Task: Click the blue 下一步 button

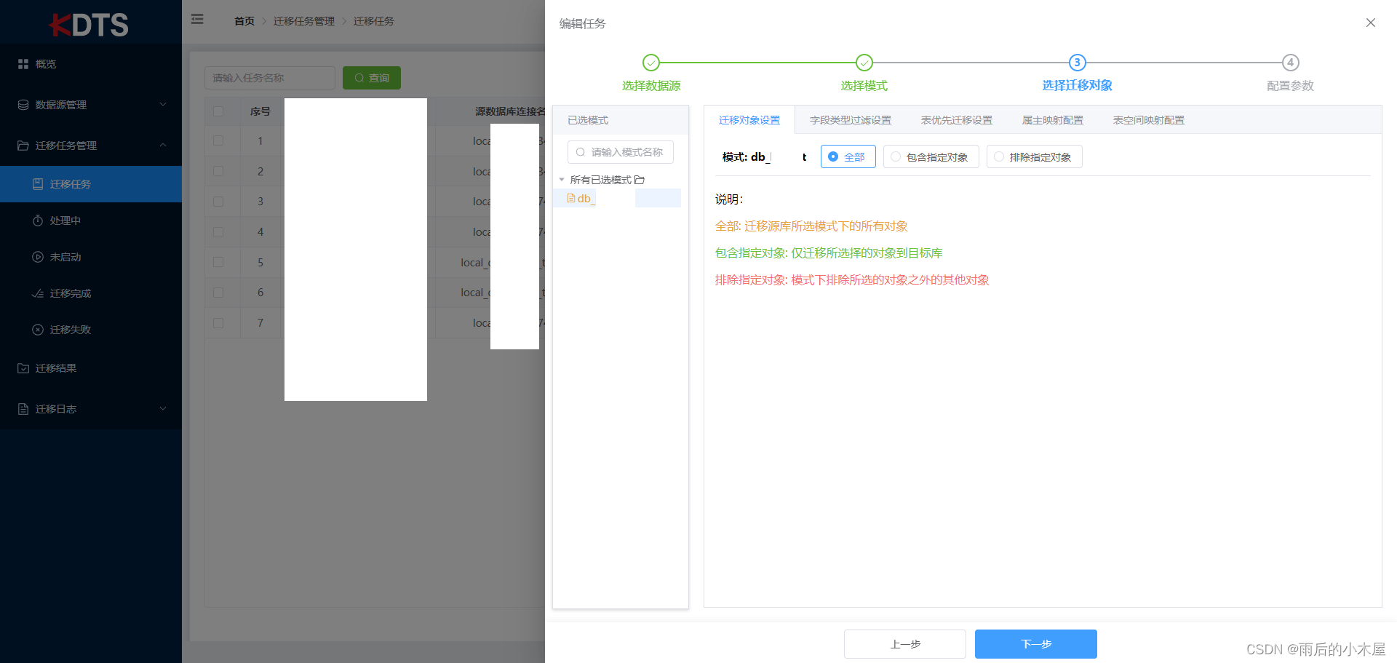Action: 1036,644
